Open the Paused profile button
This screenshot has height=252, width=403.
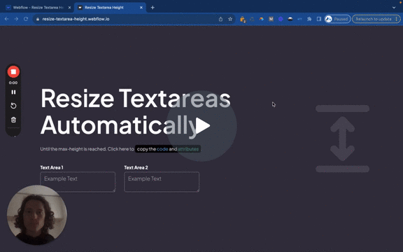pyautogui.click(x=337, y=19)
